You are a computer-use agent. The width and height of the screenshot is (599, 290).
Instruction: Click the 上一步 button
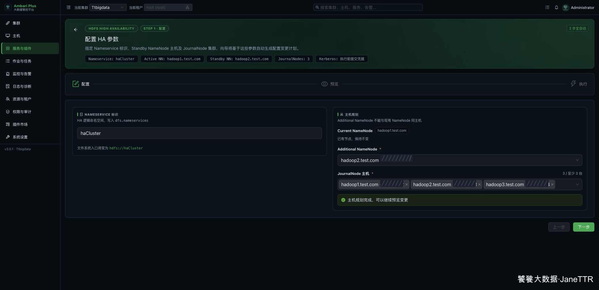pyautogui.click(x=559, y=227)
